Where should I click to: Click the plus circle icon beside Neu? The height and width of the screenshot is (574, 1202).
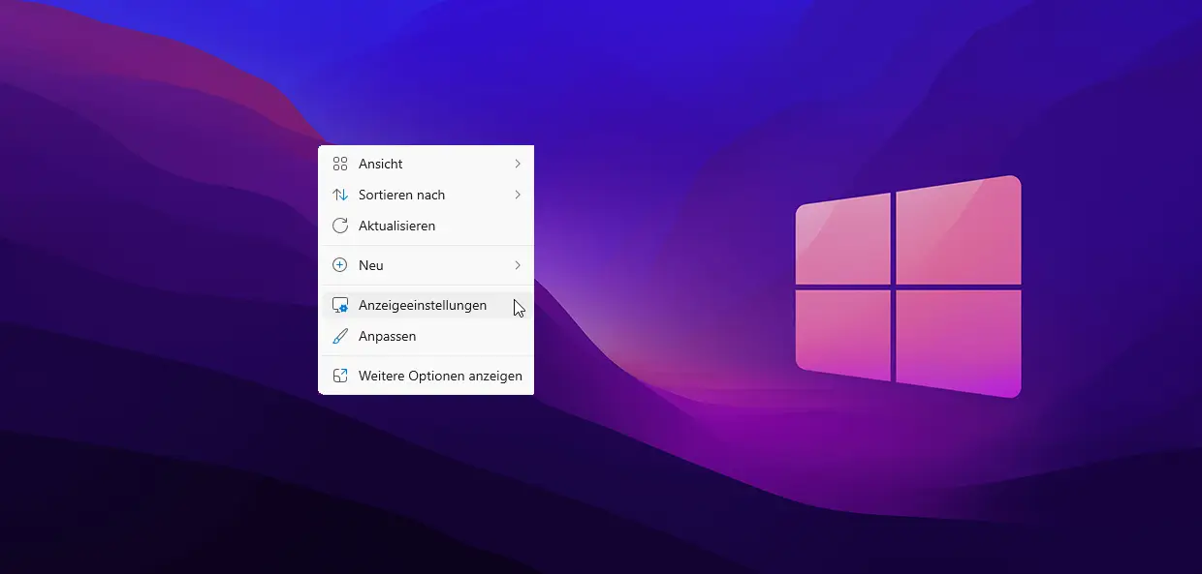pos(340,265)
